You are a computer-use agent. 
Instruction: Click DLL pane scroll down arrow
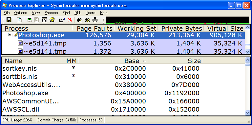click(247, 113)
